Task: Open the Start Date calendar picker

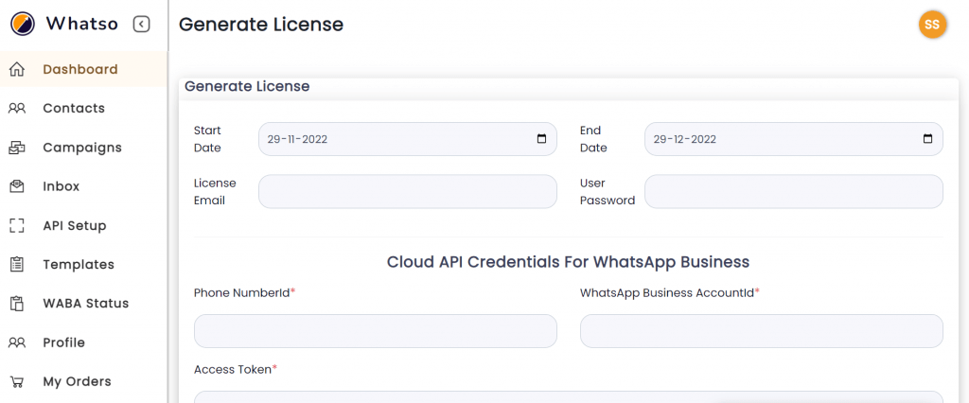Action: pos(541,139)
